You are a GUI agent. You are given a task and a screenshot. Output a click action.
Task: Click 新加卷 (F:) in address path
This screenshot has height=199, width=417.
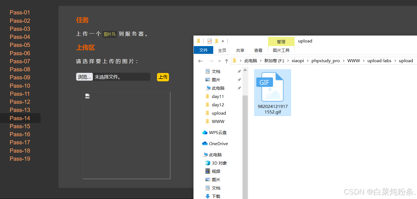[274, 61]
